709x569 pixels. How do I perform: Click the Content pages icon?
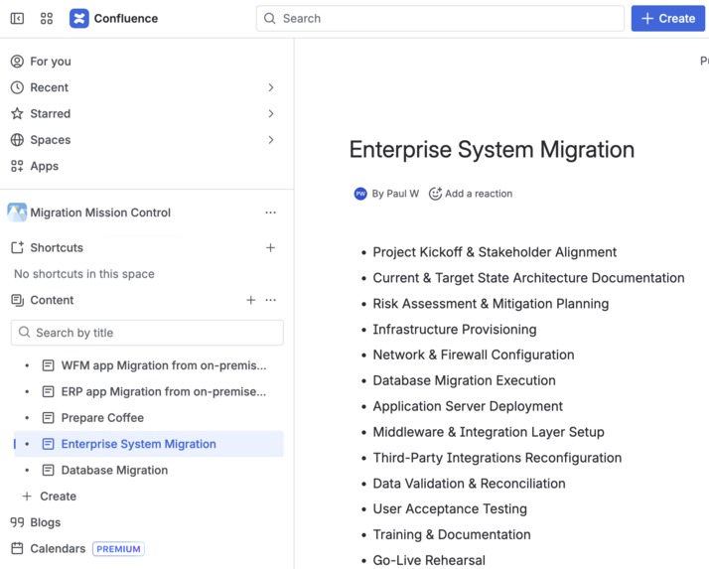(x=17, y=300)
